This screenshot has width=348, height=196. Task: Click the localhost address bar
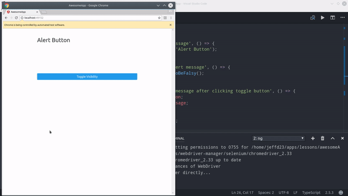[87, 18]
